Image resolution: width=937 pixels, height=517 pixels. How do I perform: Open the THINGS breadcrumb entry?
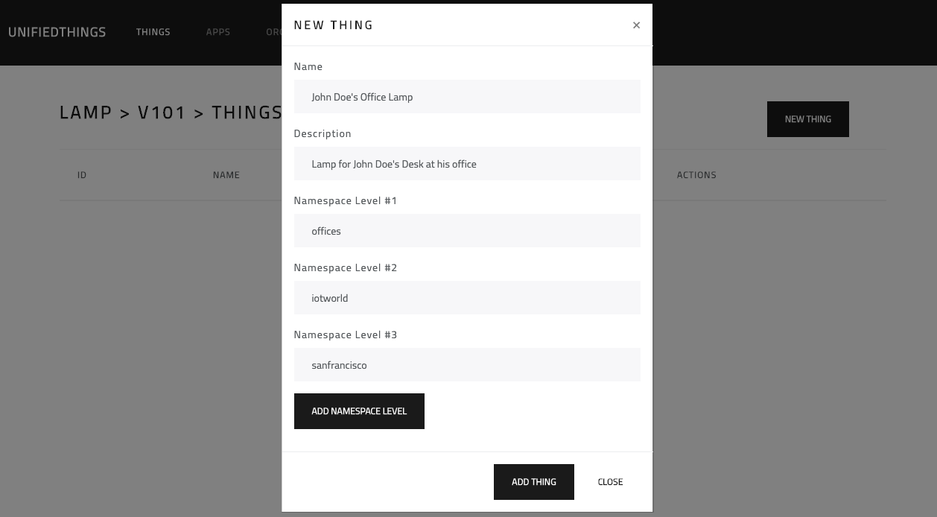click(x=246, y=112)
